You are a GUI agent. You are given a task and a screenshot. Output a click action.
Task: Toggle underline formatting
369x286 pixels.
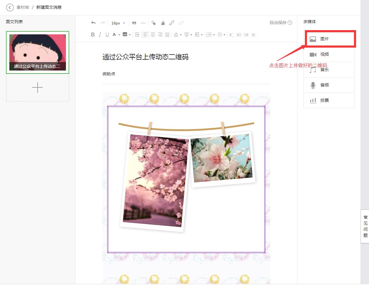coord(107,35)
